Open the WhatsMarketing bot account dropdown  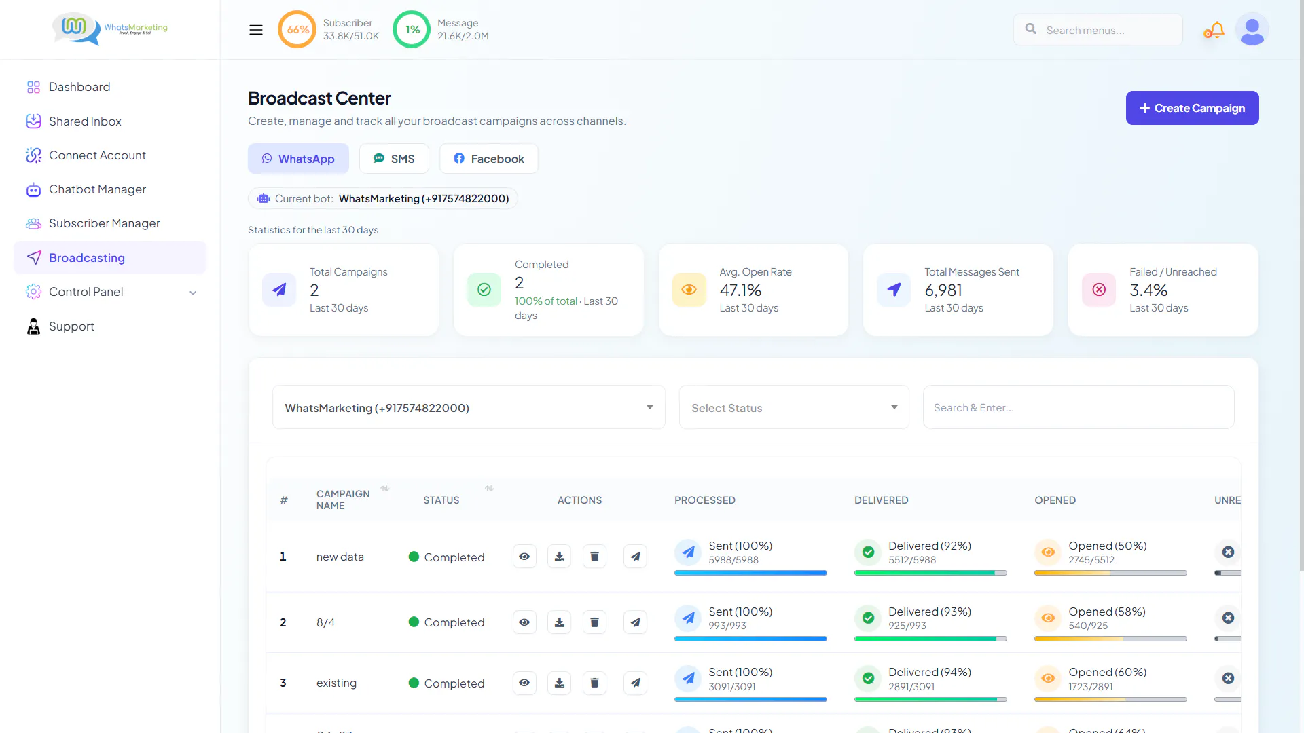point(469,407)
